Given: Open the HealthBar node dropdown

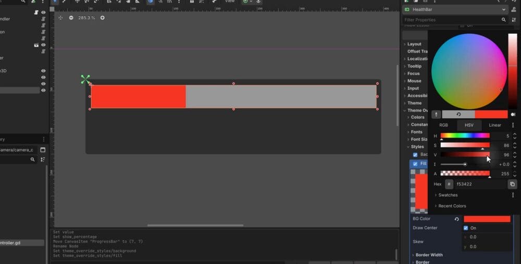Looking at the screenshot, I should coord(455,9).
